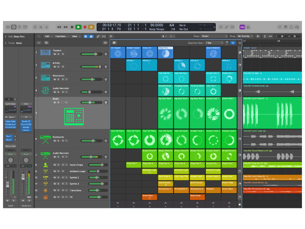Toggle Cycle mode yellow button

coord(91,27)
